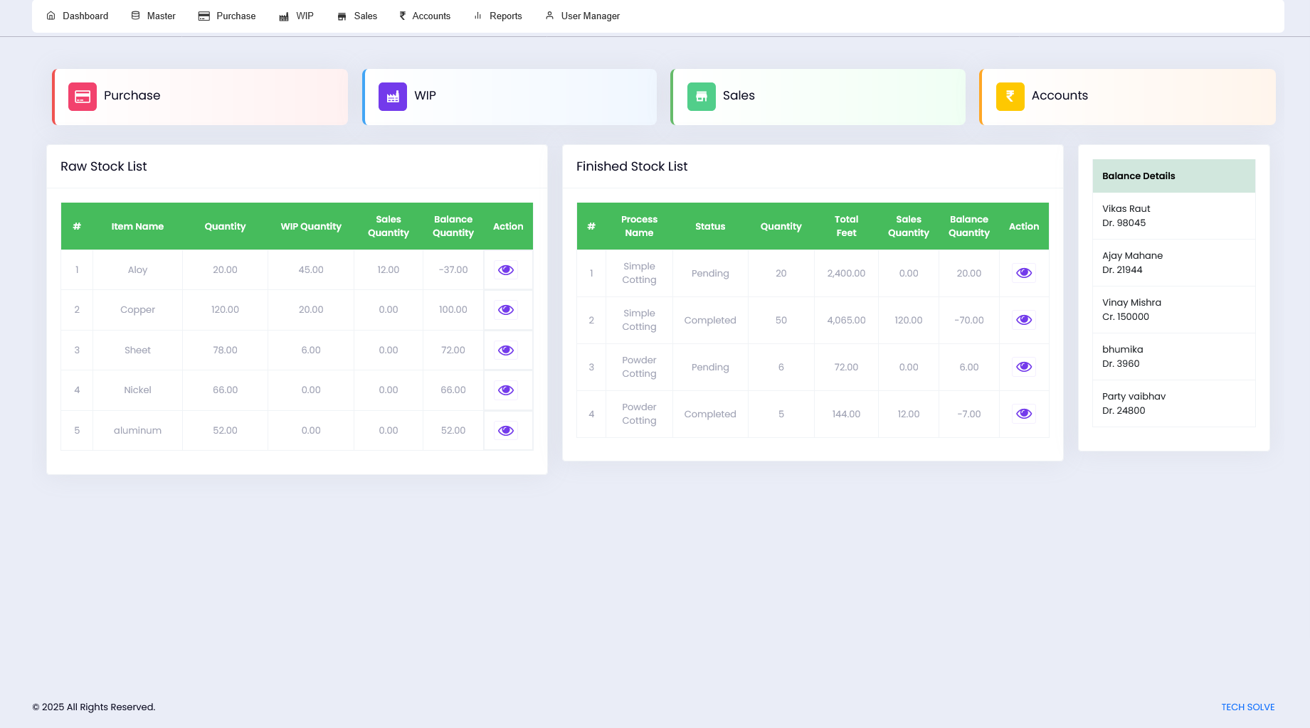1310x728 pixels.
Task: Open Accounts in the top navigation
Action: click(x=425, y=16)
